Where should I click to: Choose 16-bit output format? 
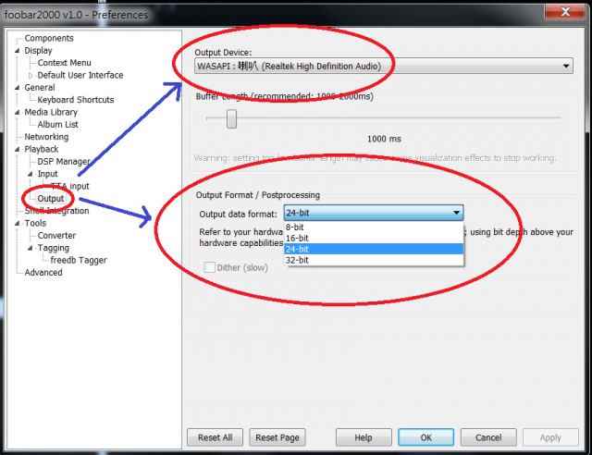point(374,239)
